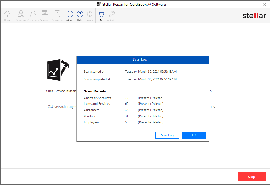Viewport: 270px width, 185px height.
Task: Click '(Present+Deleted)' next to Employees
Action: pos(151,122)
